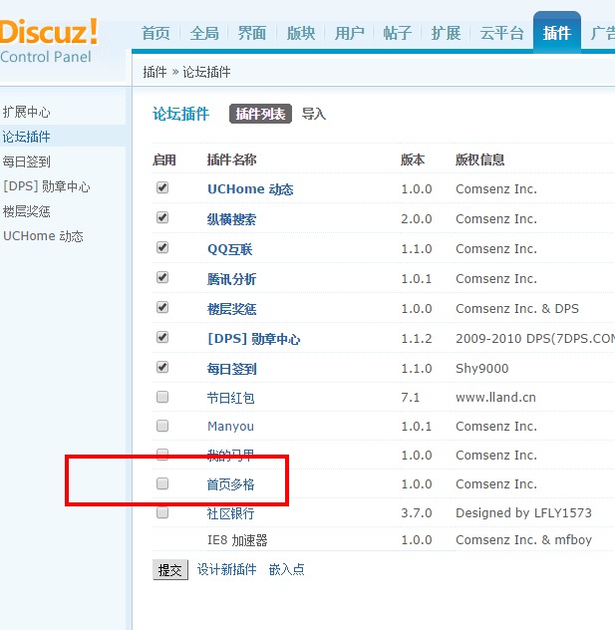The width and height of the screenshot is (615, 630).
Task: Switch to the 云平台 menu tab
Action: [501, 33]
